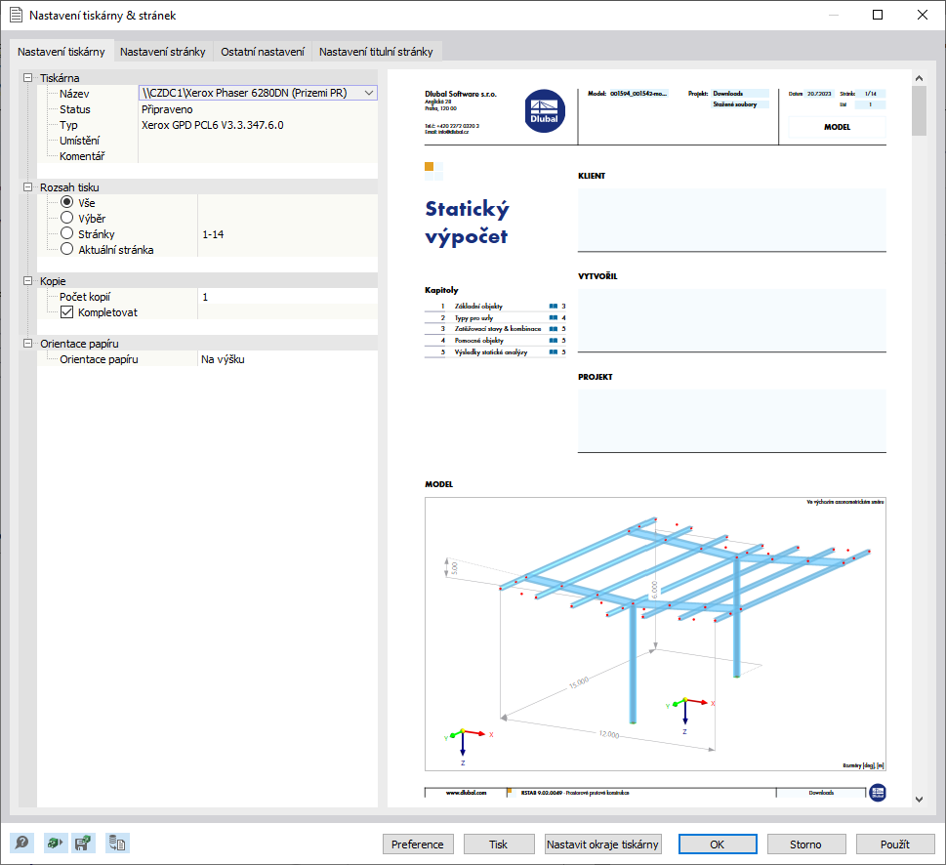Screen dimensions: 946x865
Task: Click the load default settings icon
Action: pyautogui.click(x=56, y=843)
